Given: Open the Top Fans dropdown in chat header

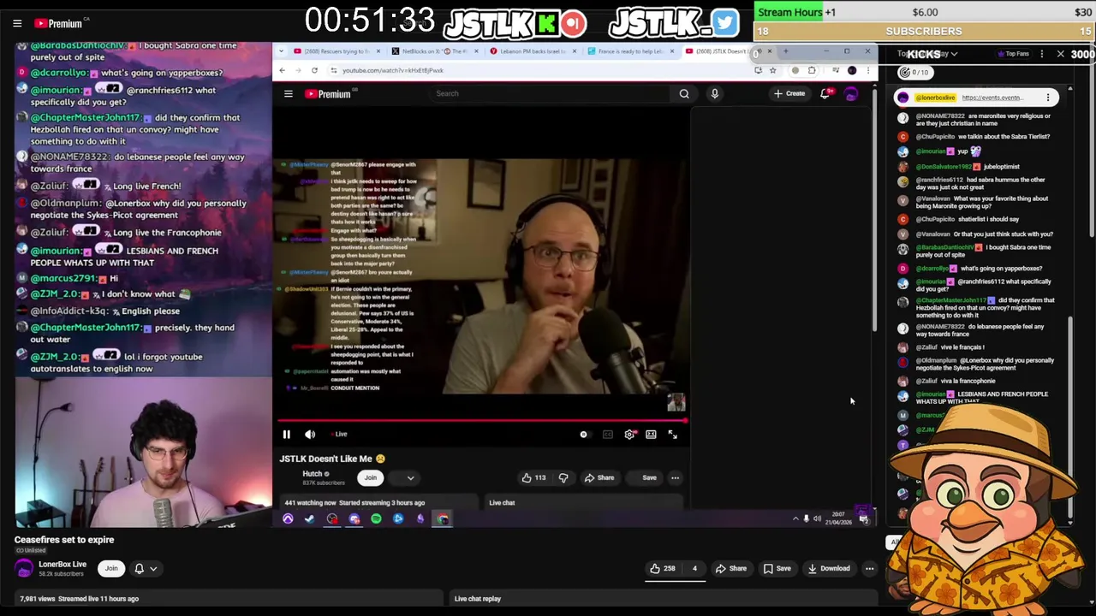Looking at the screenshot, I should [x=1015, y=54].
